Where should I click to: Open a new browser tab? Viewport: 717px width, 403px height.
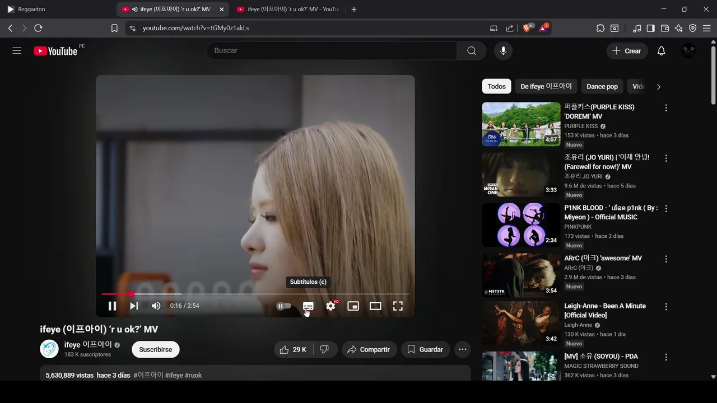pyautogui.click(x=353, y=10)
